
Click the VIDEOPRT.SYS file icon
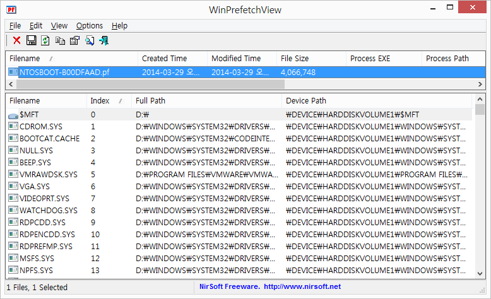[x=13, y=198]
